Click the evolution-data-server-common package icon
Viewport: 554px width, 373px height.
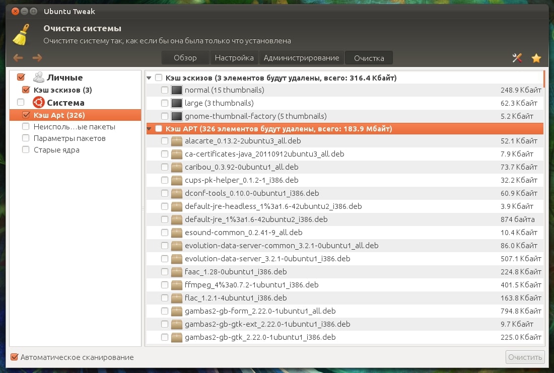pos(177,246)
